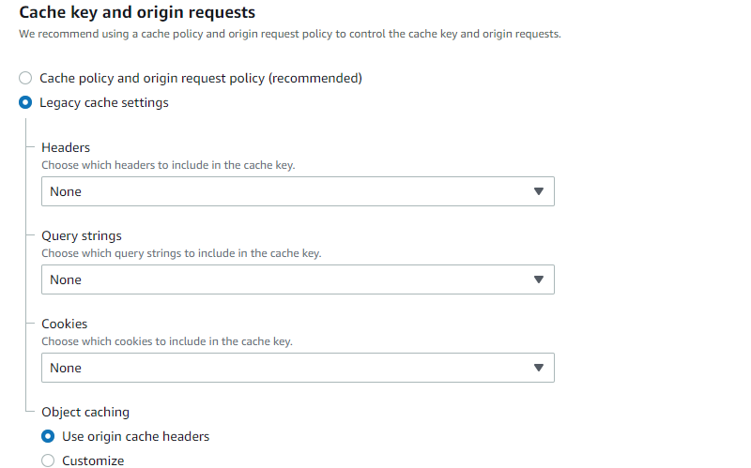This screenshot has height=468, width=751.
Task: Click the 'Headers' field label
Action: tap(66, 147)
